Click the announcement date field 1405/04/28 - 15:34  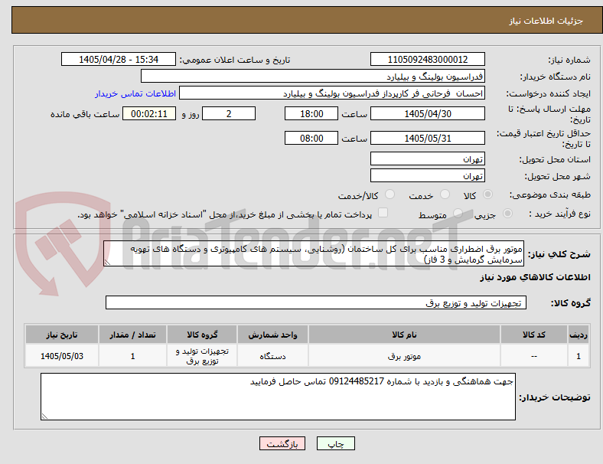tap(119, 59)
